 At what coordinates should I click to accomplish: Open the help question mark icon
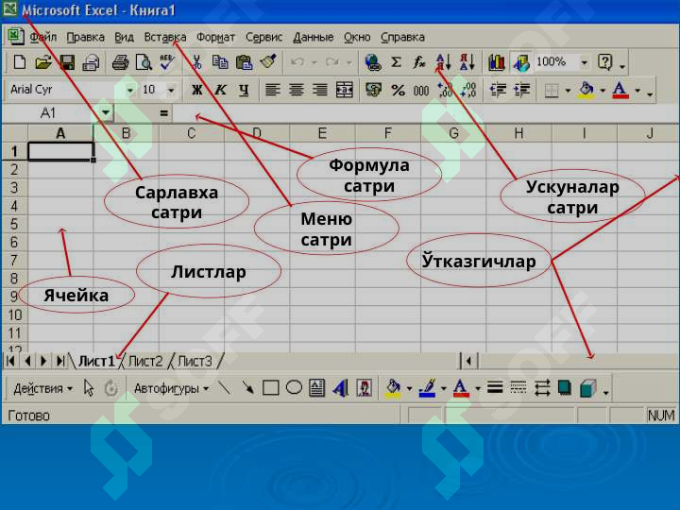click(605, 62)
